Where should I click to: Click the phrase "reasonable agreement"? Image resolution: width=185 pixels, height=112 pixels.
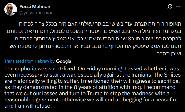32,100
